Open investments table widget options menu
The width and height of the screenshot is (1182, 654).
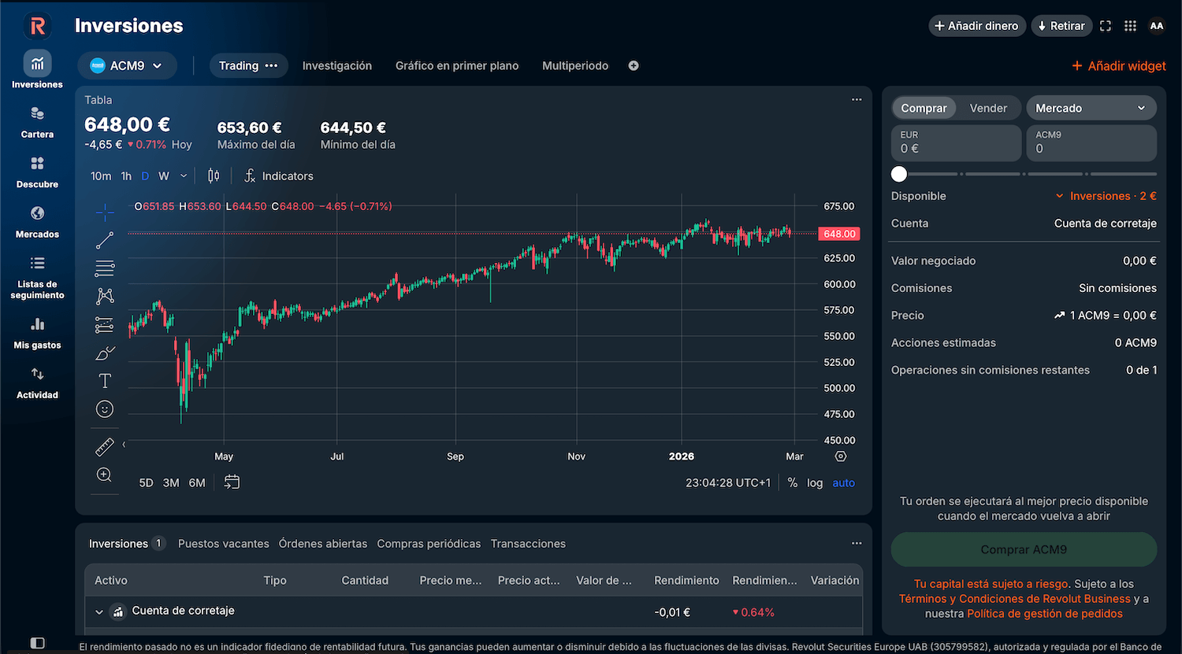tap(857, 544)
